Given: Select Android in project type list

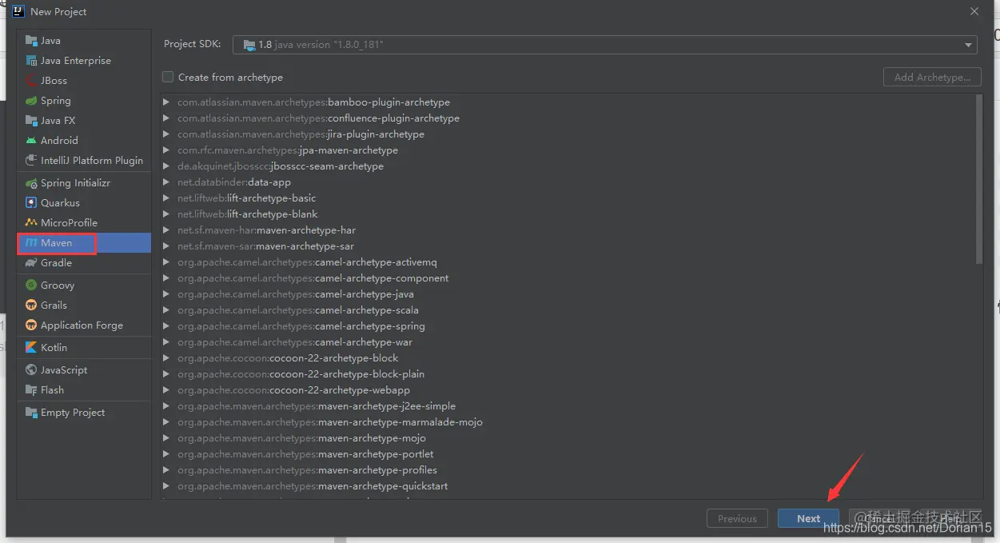Looking at the screenshot, I should 60,141.
